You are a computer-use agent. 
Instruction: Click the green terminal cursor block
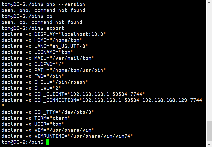[48, 142]
